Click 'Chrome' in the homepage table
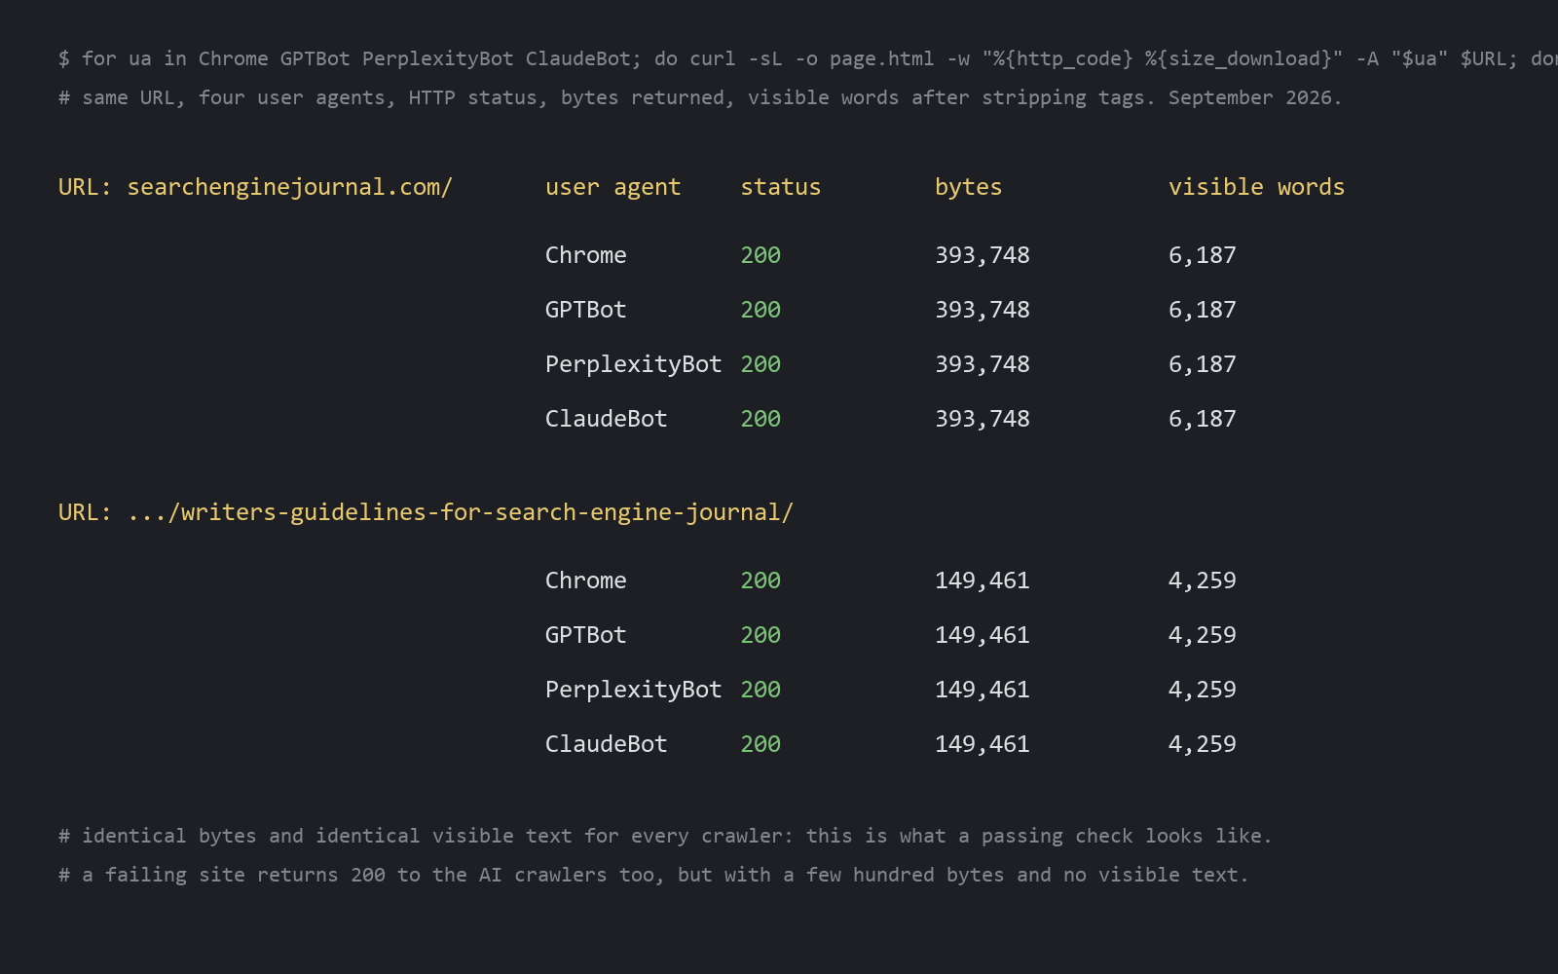 pyautogui.click(x=586, y=255)
